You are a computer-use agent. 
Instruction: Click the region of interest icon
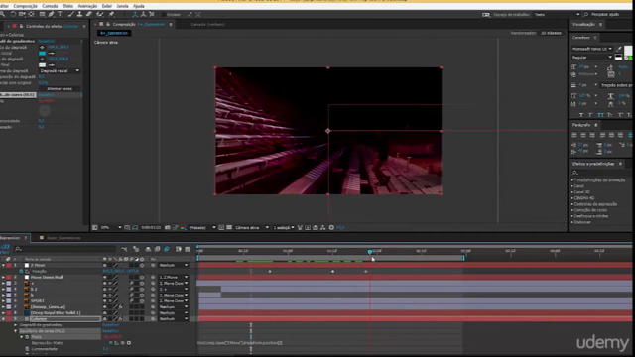(221, 227)
